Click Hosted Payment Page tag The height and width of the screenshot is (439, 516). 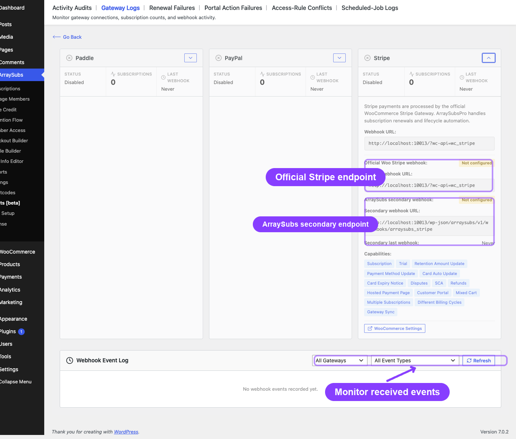388,293
